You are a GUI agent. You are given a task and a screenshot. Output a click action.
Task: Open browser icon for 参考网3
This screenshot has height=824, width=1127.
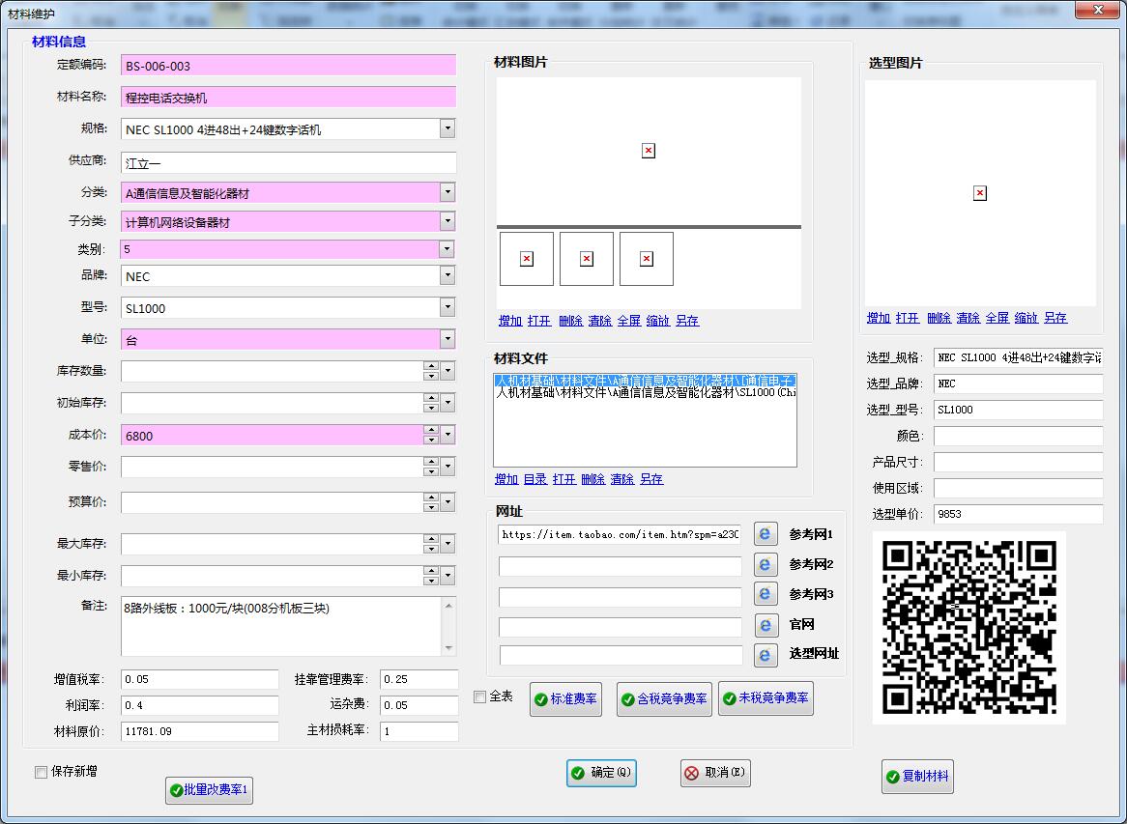tap(766, 594)
